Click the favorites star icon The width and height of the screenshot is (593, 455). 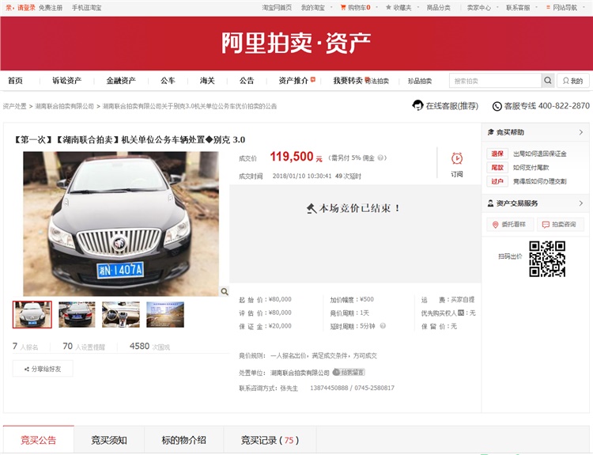388,7
